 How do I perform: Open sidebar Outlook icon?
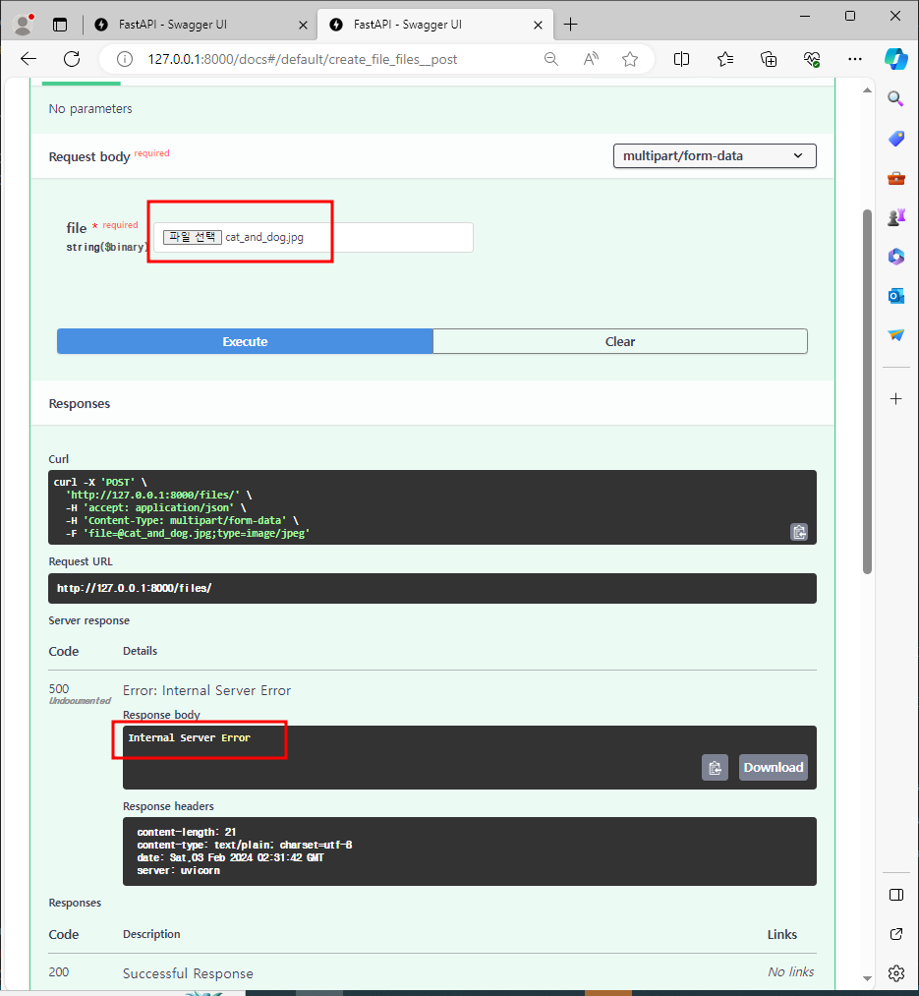pos(896,296)
